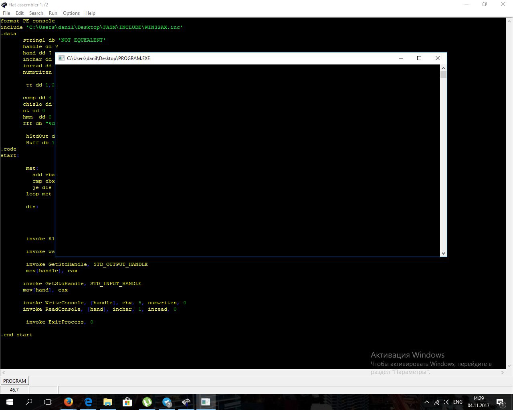Click the console scrollbar down arrow

tap(443, 253)
